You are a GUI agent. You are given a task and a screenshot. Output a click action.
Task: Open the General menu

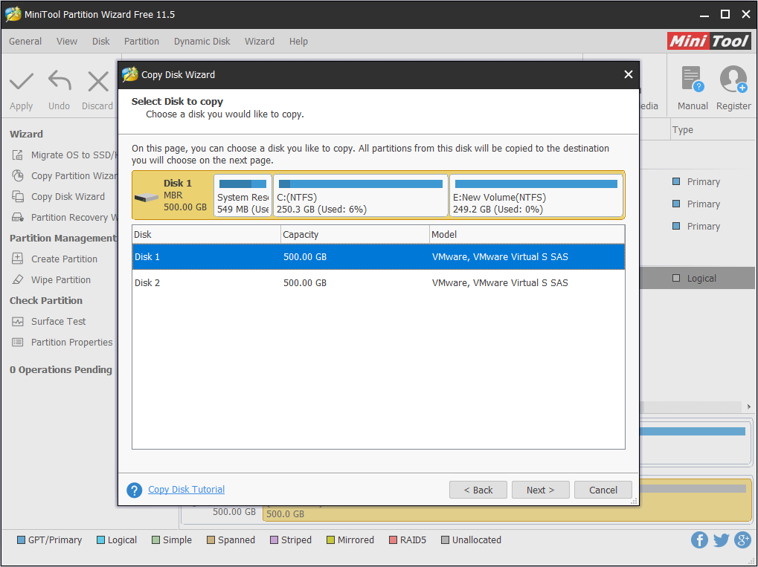[25, 42]
